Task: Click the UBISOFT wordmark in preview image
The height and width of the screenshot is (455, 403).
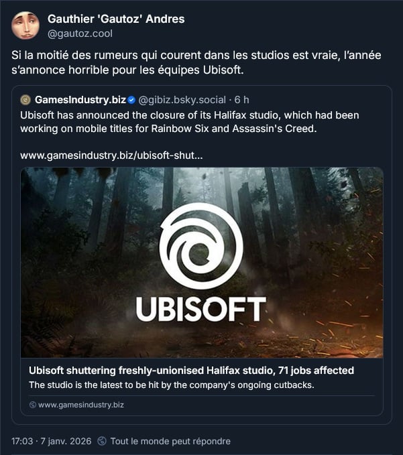Action: click(201, 308)
